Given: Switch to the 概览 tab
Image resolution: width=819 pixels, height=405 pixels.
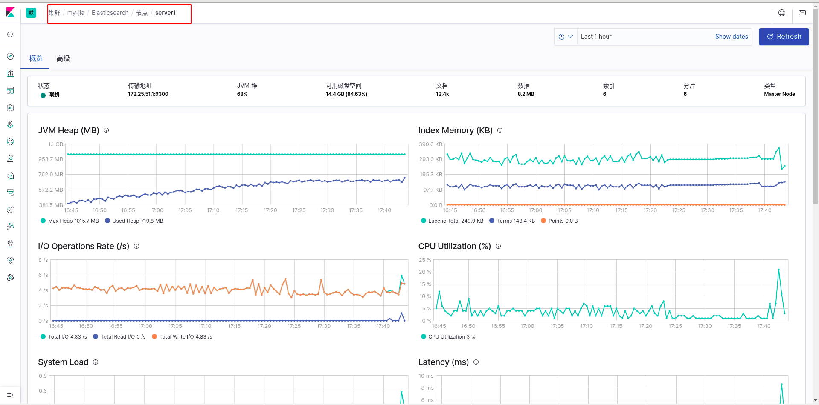Looking at the screenshot, I should pos(36,59).
